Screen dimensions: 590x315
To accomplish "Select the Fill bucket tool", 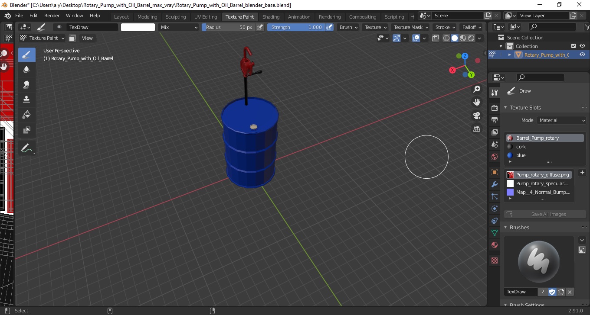I will (26, 114).
